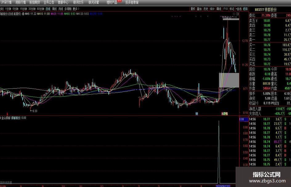Click the MA10: 11.88 indicator label
Image resolution: width=291 pixels, height=187 pixels.
coord(43,14)
